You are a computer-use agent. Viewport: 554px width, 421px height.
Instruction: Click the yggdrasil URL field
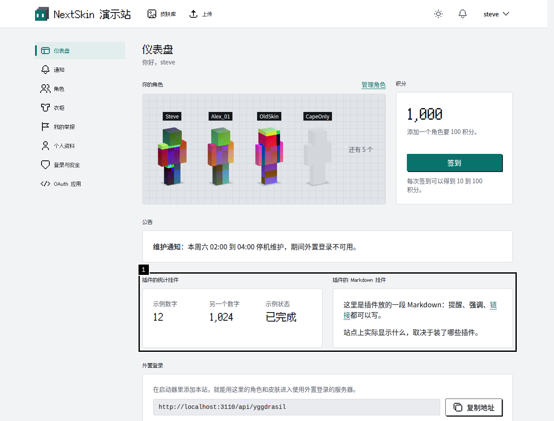click(296, 407)
